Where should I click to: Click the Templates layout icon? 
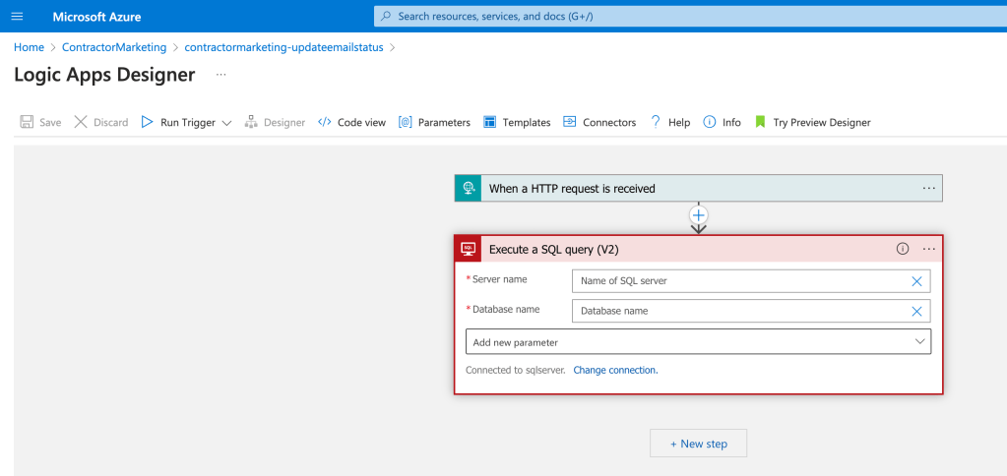click(490, 122)
